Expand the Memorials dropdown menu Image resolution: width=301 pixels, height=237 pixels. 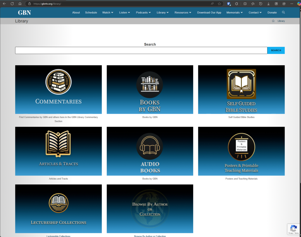235,13
